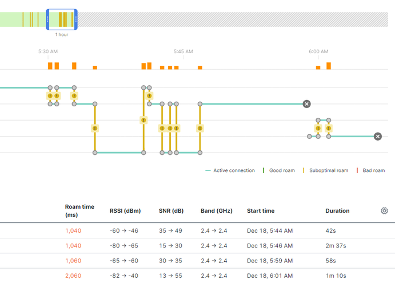Image resolution: width=395 pixels, height=283 pixels.
Task: Click the right handle of the time range selector
Action: (x=75, y=19)
